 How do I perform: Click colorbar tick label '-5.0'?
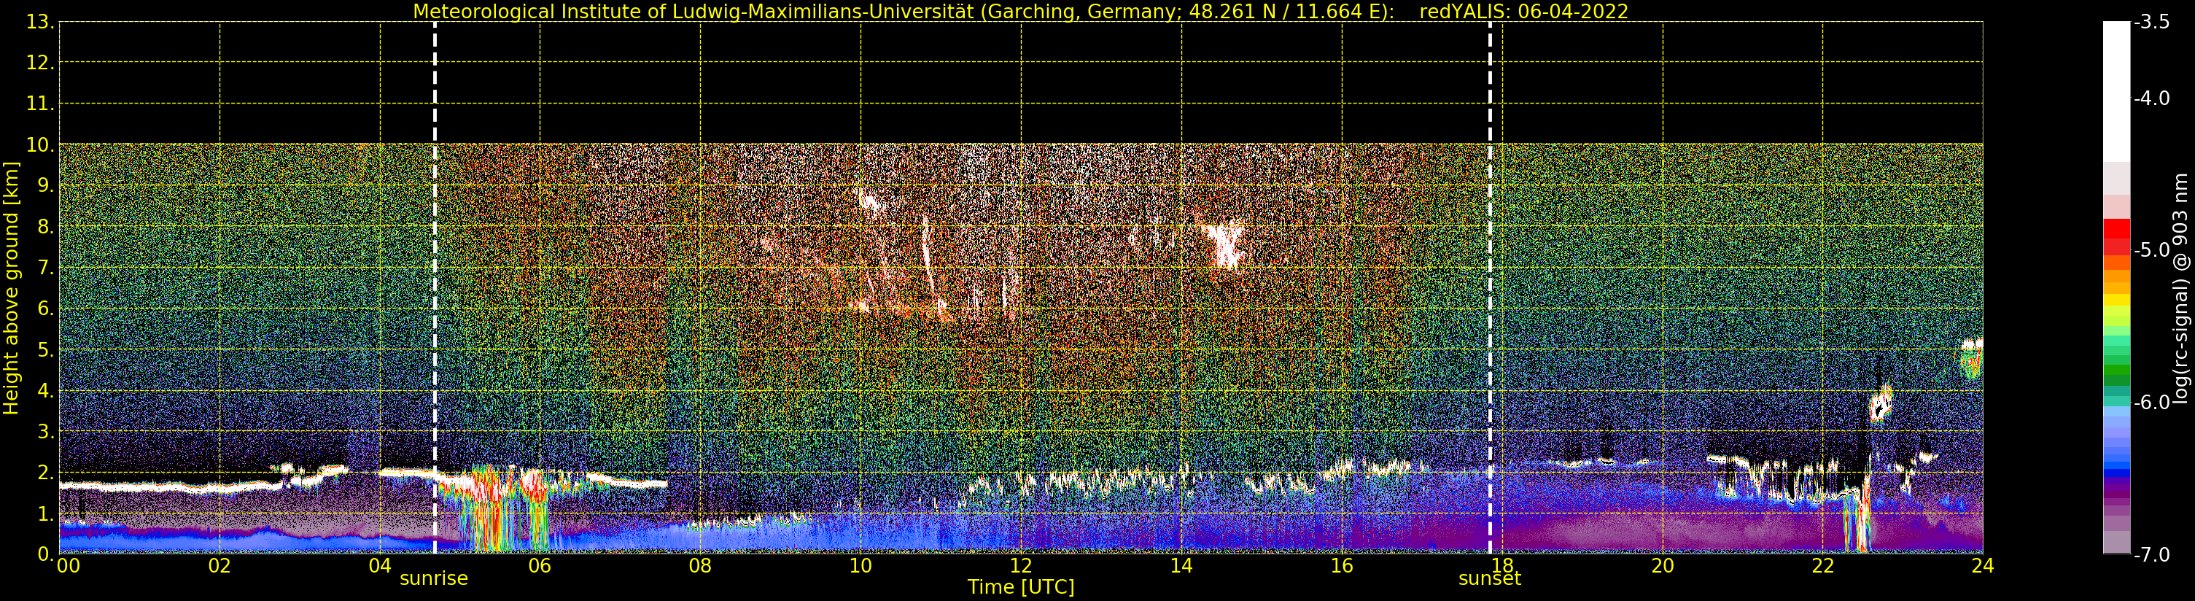[x=2153, y=249]
